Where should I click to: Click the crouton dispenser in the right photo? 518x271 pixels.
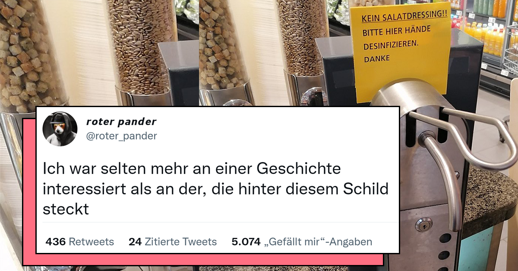click(x=225, y=45)
